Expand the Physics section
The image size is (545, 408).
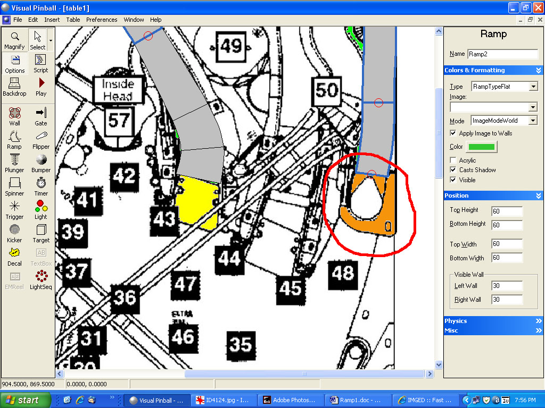pyautogui.click(x=493, y=321)
